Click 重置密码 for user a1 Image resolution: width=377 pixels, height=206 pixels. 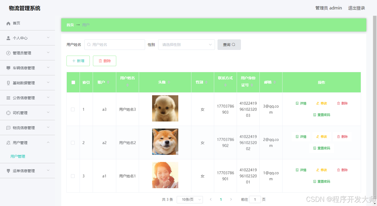pyautogui.click(x=321, y=182)
